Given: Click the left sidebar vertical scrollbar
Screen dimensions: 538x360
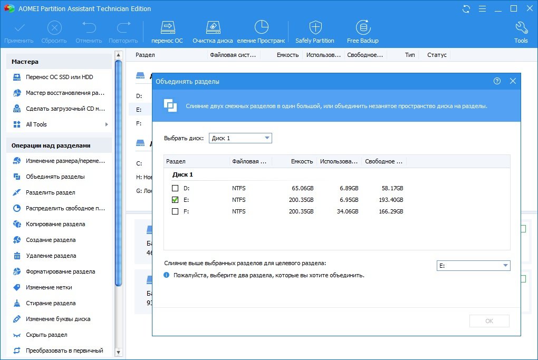Looking at the screenshot, I should (x=118, y=174).
